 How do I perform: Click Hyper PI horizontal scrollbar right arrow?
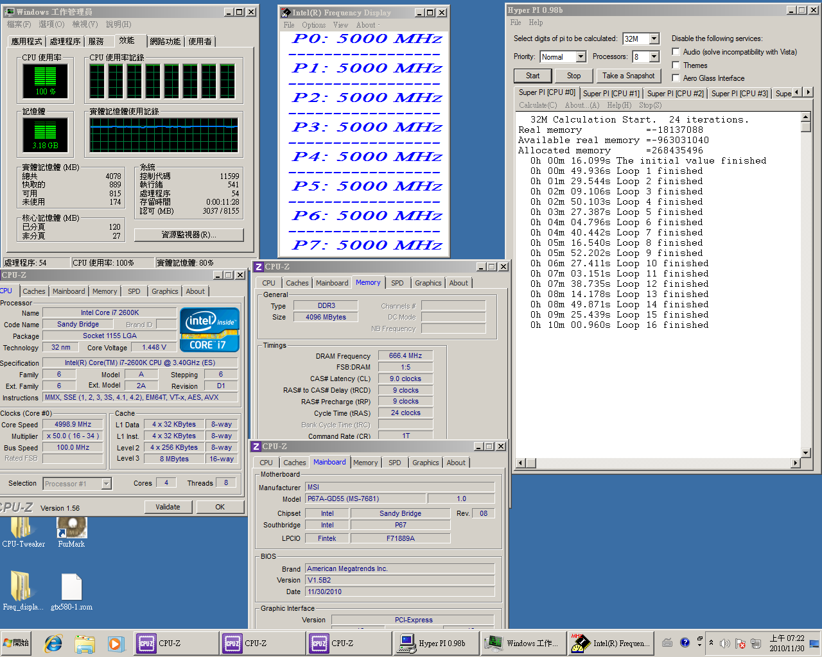(796, 463)
